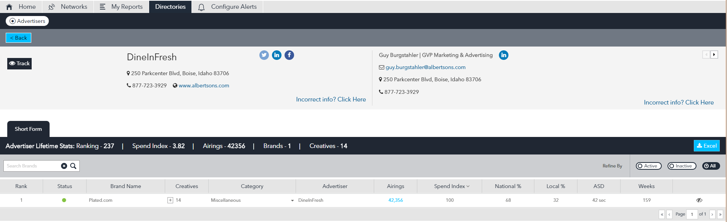Open Guy Burgstahler's LinkedIn icon

(503, 55)
